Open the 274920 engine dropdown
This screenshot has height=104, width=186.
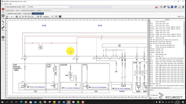(x=42, y=10)
